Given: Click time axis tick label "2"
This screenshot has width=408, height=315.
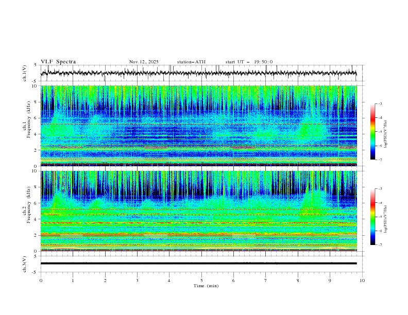Looking at the screenshot, I should point(105,281).
